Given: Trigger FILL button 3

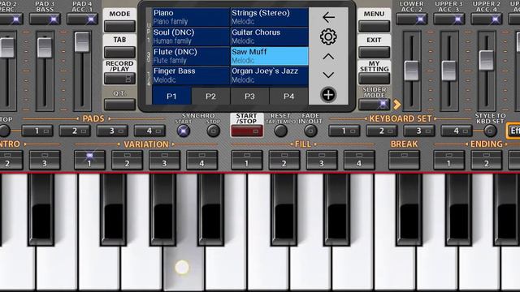Looking at the screenshot, I should (x=322, y=160).
